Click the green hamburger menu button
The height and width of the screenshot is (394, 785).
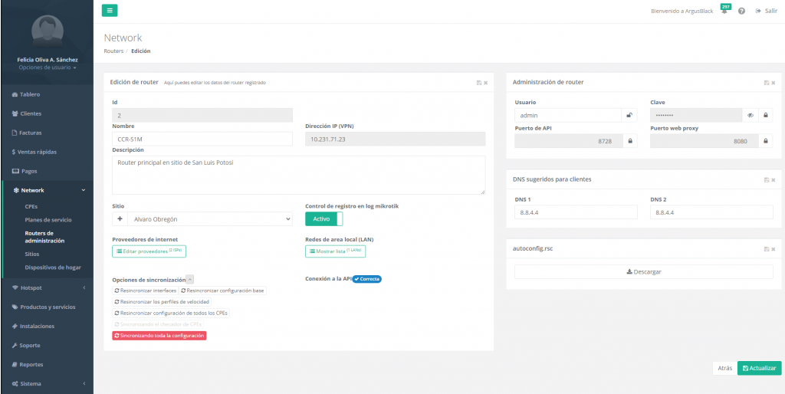point(110,11)
